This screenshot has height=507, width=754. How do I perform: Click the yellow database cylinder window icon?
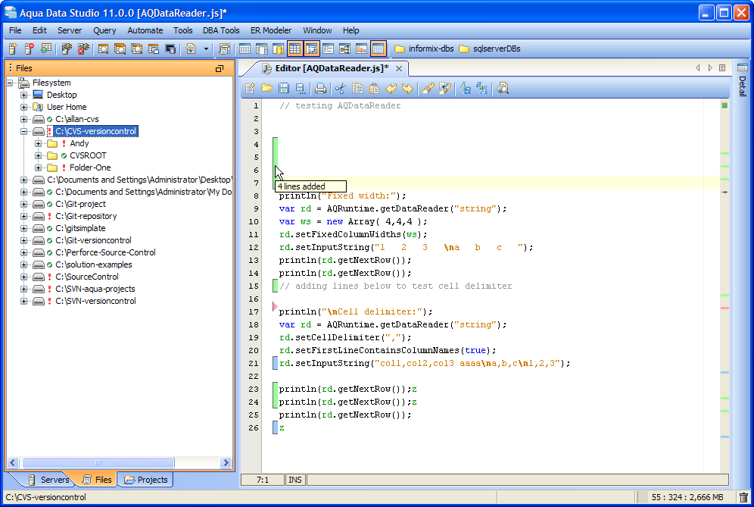coord(278,49)
